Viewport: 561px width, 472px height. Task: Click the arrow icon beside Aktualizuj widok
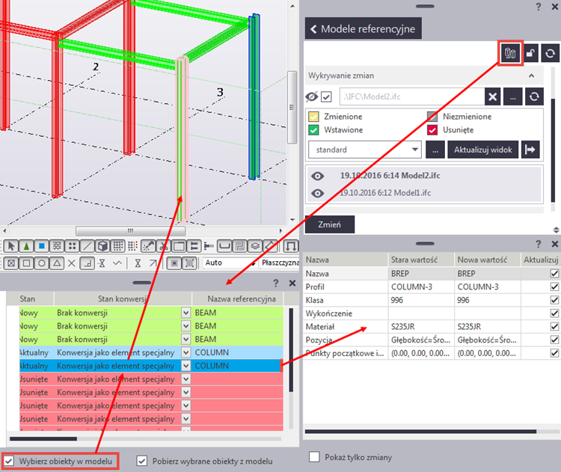[530, 149]
